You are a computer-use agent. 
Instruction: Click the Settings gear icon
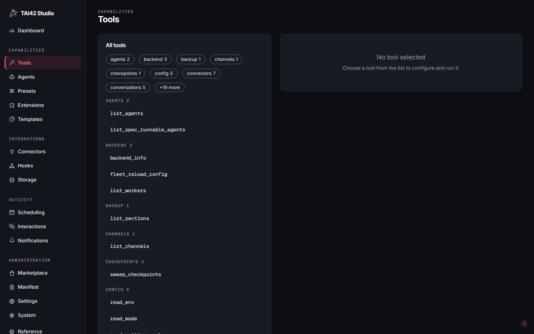pos(12,301)
